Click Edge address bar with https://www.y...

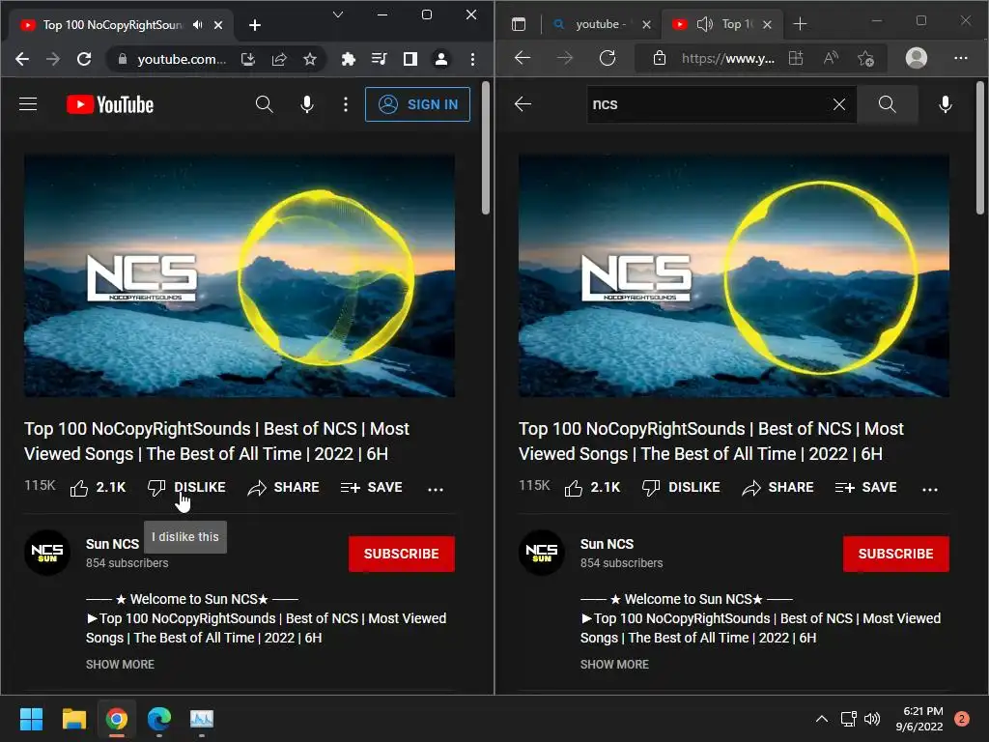click(x=728, y=59)
